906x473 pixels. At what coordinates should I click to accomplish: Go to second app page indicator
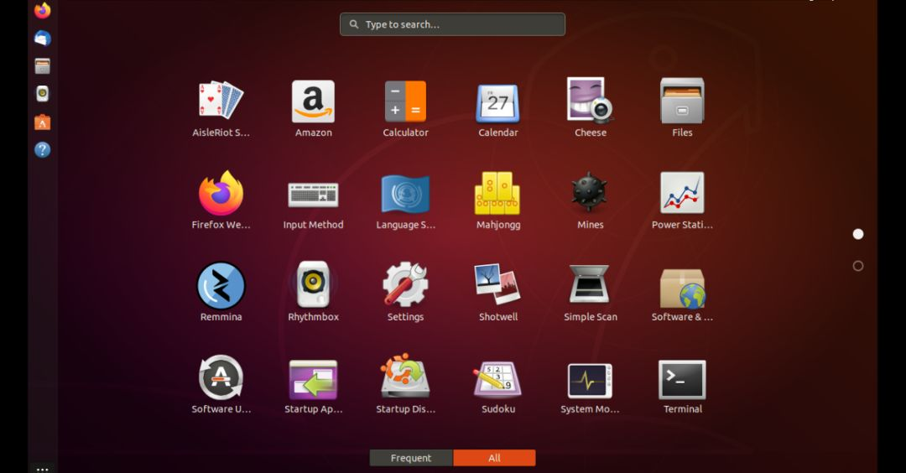[x=858, y=266]
